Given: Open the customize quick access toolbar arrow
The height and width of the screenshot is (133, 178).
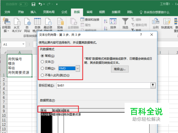Looking at the screenshot, I should tap(57, 4).
